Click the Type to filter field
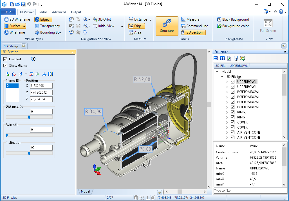The image size is (289, 201). coord(250,191)
